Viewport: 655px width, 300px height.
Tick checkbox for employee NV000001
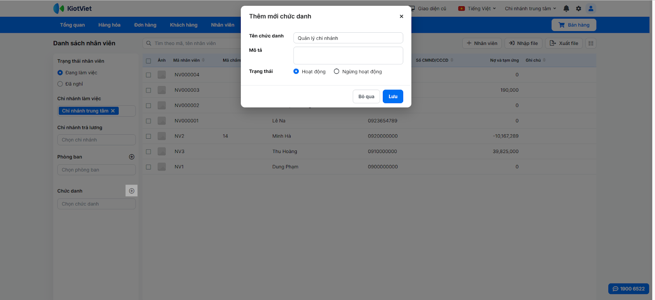pos(149,121)
